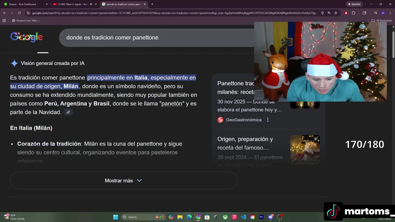The width and height of the screenshot is (395, 222).
Task: Open the Amazon.com bookmark
Action: tap(26, 20)
